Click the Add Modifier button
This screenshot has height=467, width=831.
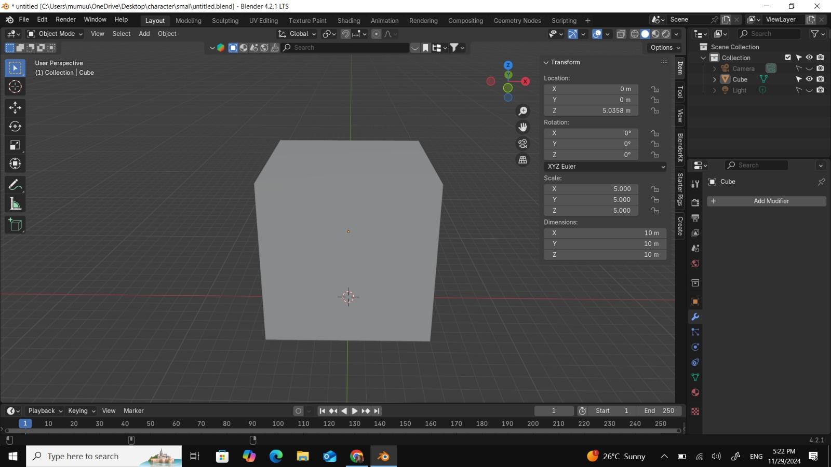coord(767,201)
